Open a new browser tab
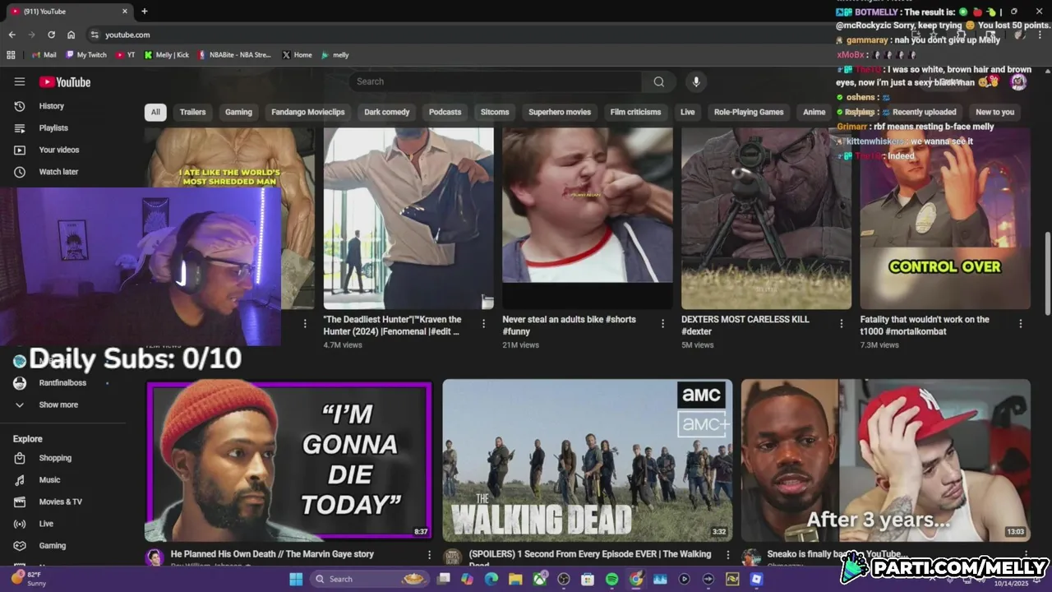This screenshot has height=592, width=1052. 145,12
